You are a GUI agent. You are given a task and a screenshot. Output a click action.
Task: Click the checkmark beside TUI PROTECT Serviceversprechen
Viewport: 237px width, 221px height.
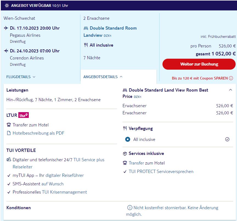(x=125, y=172)
